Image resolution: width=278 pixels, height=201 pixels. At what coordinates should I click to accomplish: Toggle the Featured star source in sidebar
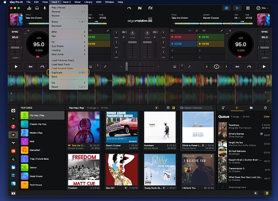tap(13, 135)
